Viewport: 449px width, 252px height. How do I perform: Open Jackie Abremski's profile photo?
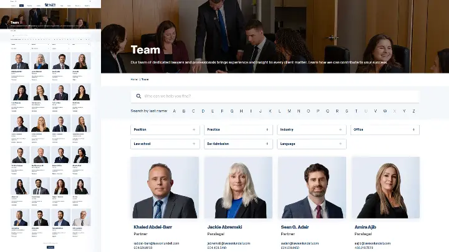(x=238, y=187)
